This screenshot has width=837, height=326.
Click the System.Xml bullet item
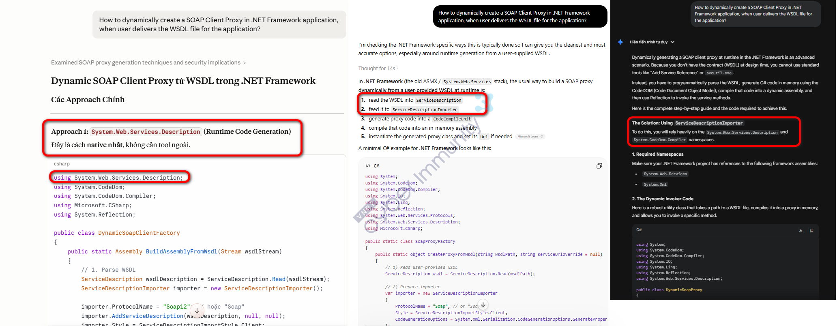[655, 184]
